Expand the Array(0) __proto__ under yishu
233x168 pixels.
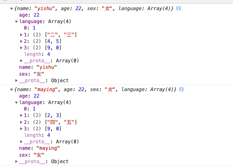pyautogui.click(x=21, y=61)
